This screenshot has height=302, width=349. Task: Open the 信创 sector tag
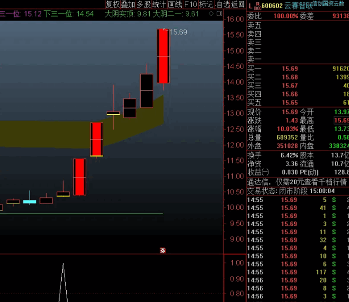point(317,3)
